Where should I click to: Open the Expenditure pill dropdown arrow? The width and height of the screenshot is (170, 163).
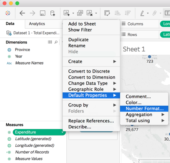pyautogui.click(x=62, y=132)
